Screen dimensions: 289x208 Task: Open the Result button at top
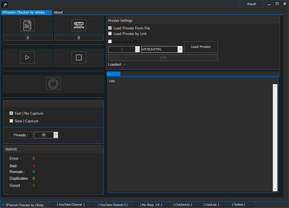pyautogui.click(x=251, y=4)
